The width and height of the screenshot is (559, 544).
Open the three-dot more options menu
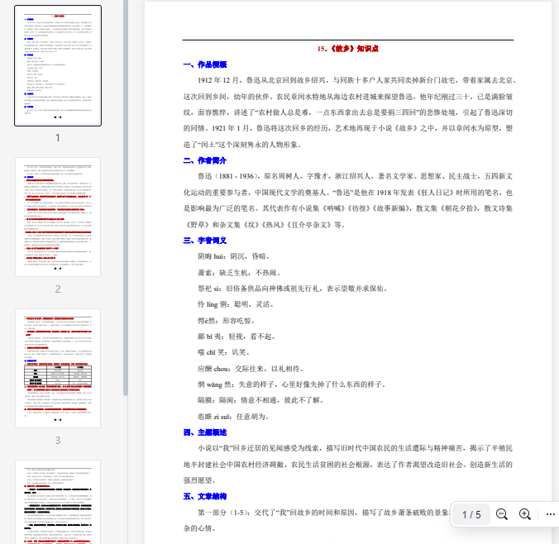[551, 514]
